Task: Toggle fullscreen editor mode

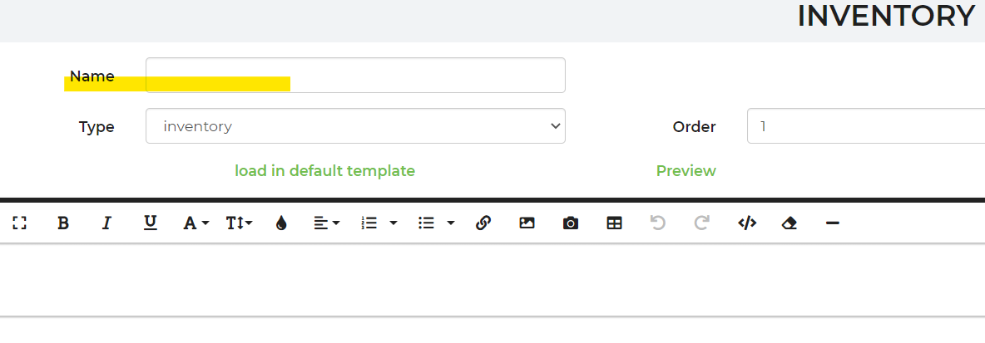Action: click(20, 223)
